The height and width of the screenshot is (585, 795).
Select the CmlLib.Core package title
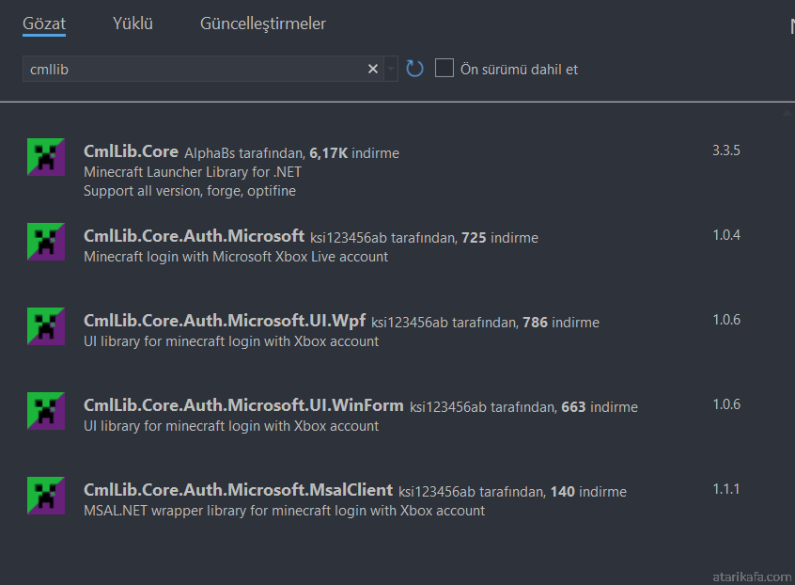(x=131, y=151)
